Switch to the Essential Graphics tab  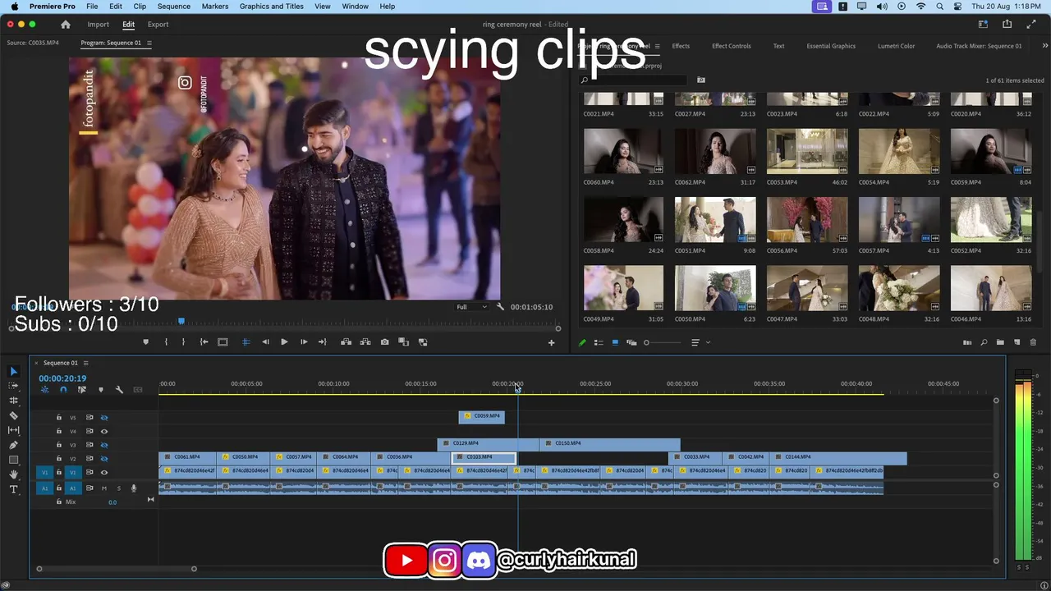click(831, 46)
